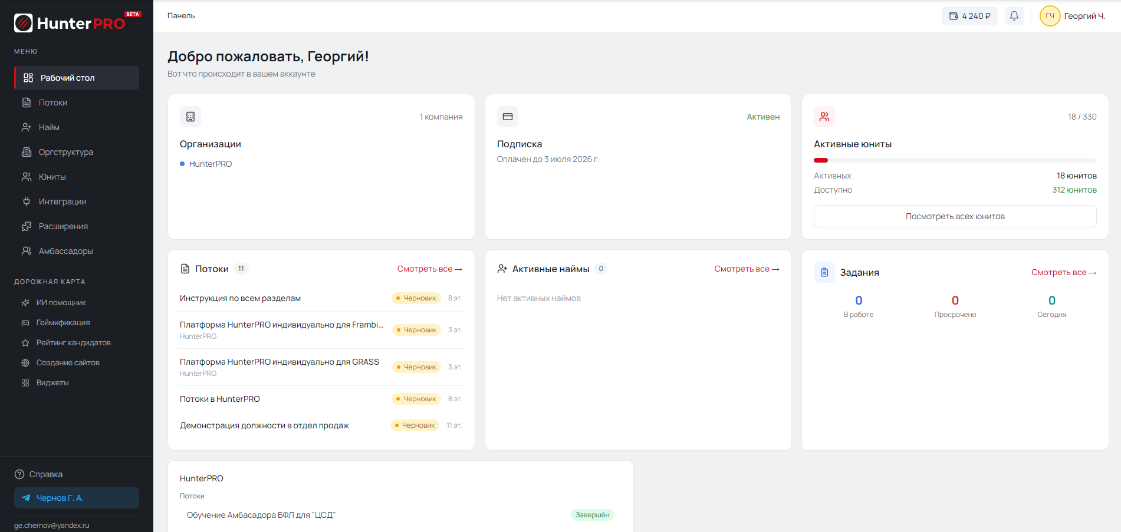1121x532 pixels.
Task: Click the Найм add-user icon
Action: click(27, 127)
